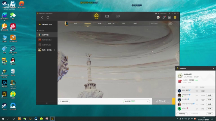Click the taskbar clock showing 12:50
This screenshot has width=216, height=121.
pos(203,119)
